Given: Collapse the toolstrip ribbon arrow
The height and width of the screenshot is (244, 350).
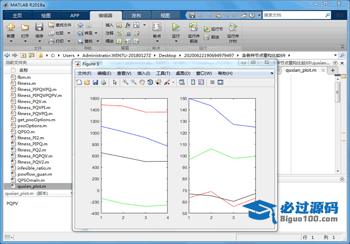Looking at the screenshot, I should [342, 46].
